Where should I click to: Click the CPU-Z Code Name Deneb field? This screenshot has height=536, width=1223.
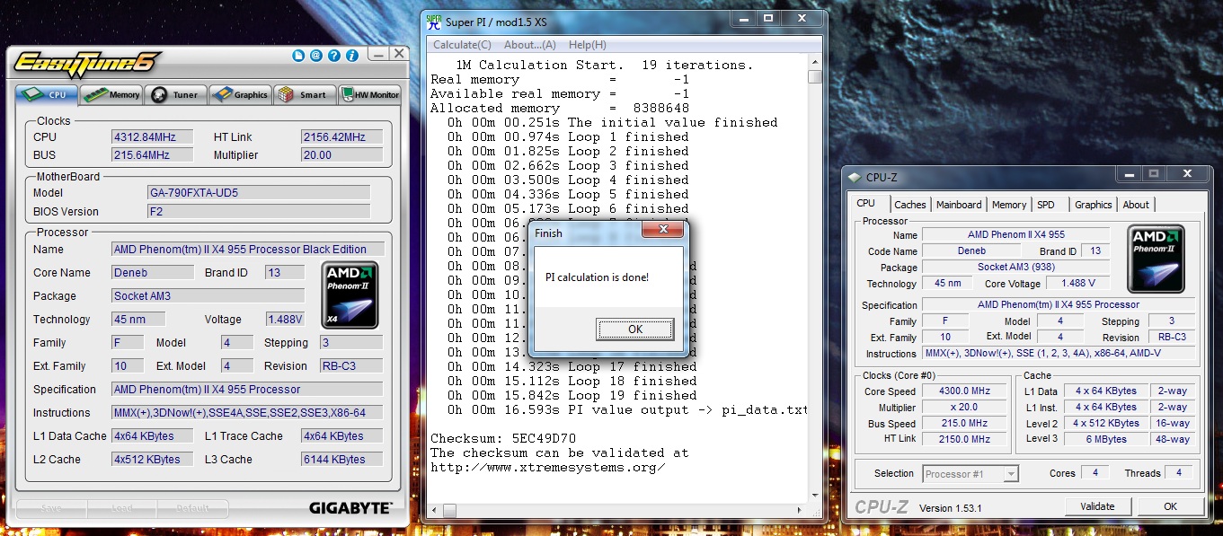[x=971, y=251]
